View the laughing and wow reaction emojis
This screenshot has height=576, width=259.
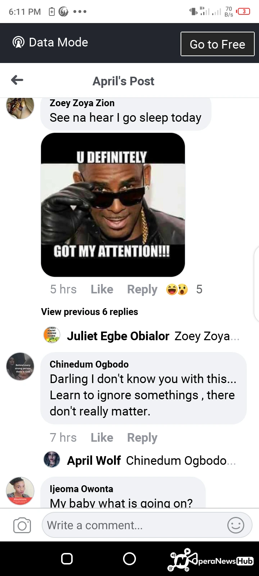pyautogui.click(x=177, y=289)
